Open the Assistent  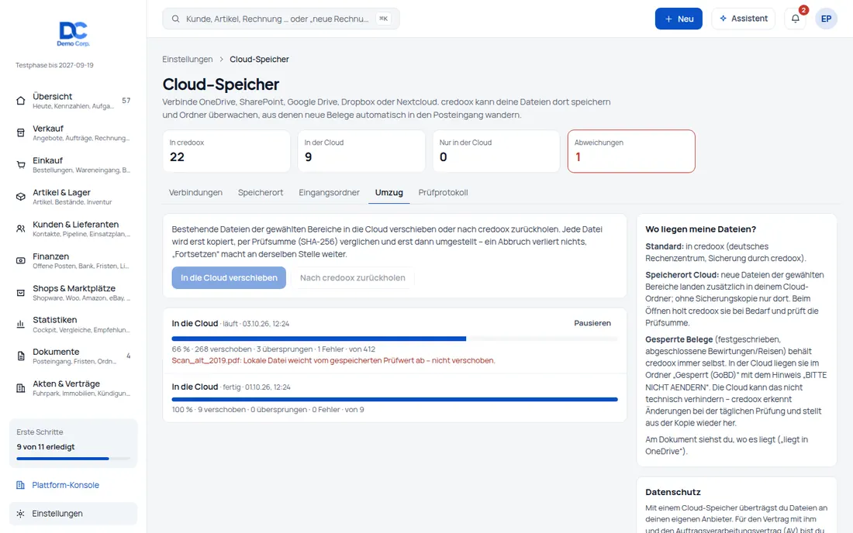[x=743, y=19]
